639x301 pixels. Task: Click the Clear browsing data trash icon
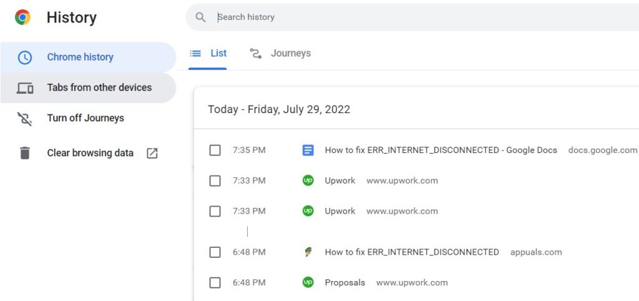click(25, 153)
